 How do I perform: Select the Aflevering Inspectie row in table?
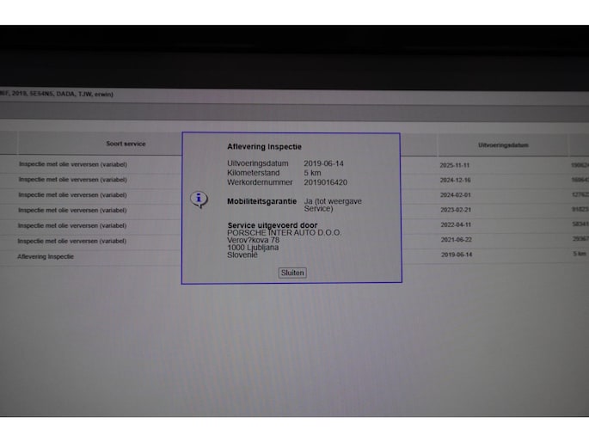46,256
